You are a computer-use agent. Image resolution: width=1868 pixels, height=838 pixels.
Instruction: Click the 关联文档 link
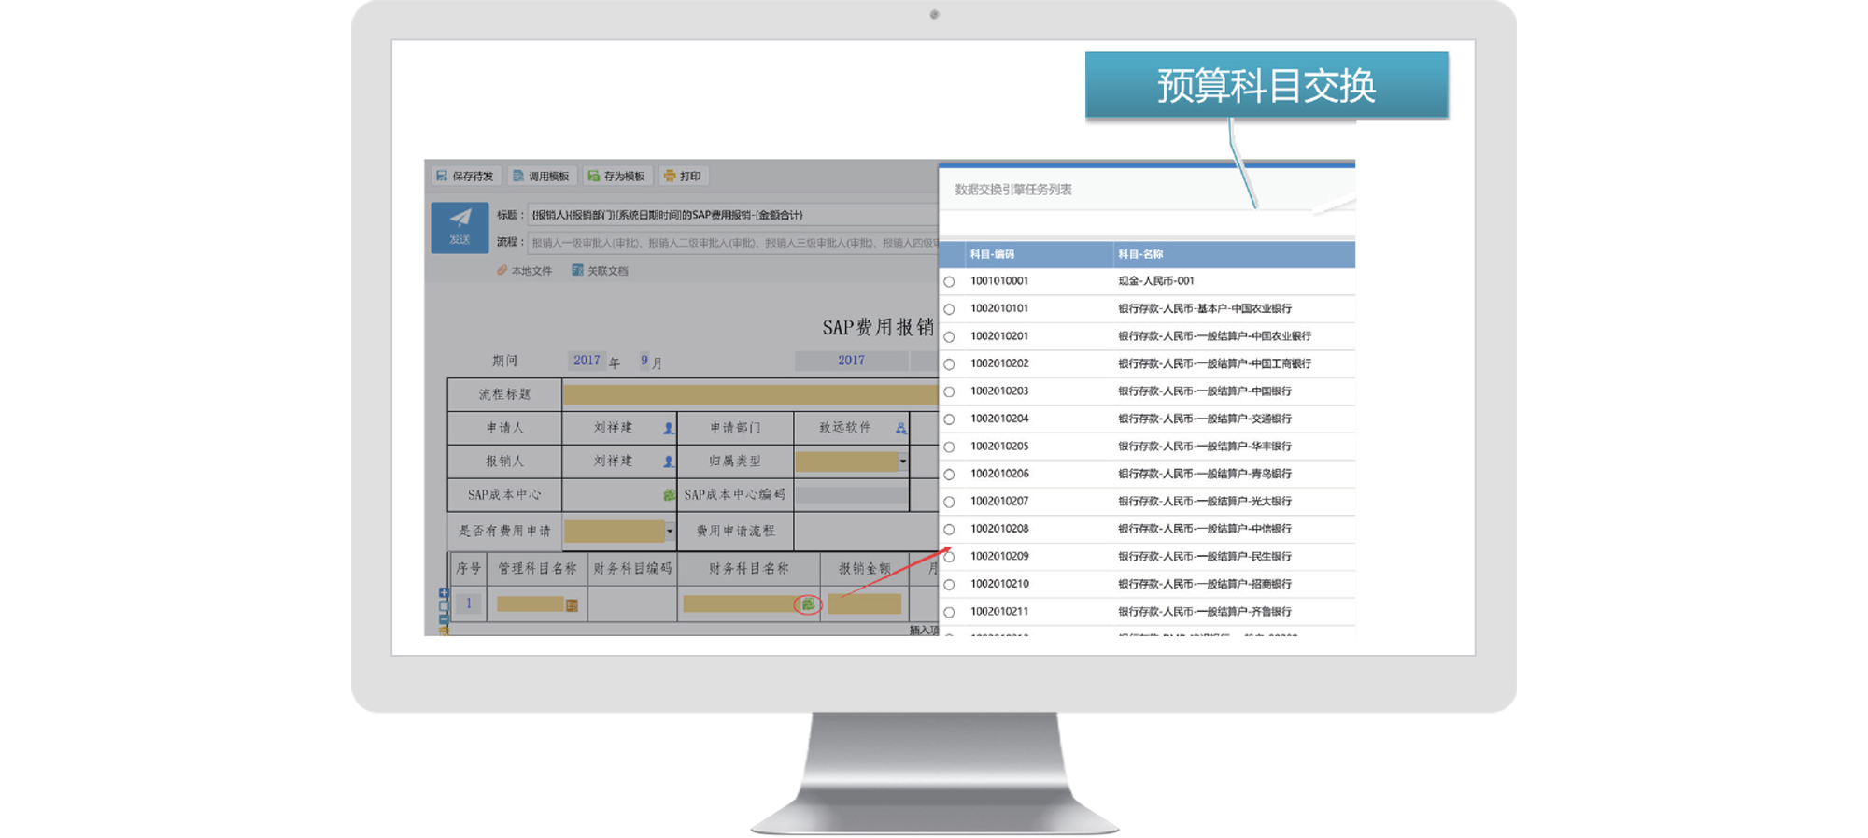(600, 271)
